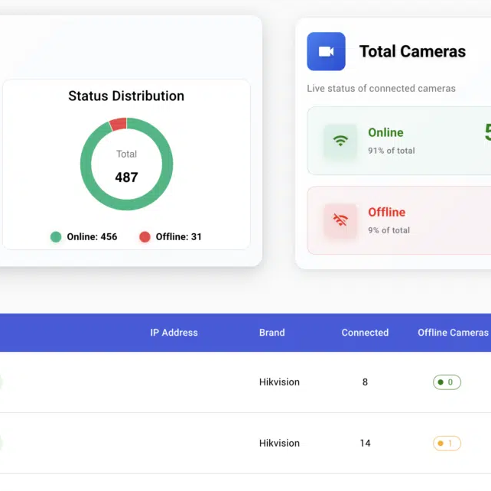Click the green 0 offline cameras badge
This screenshot has height=491, width=491.
447,382
